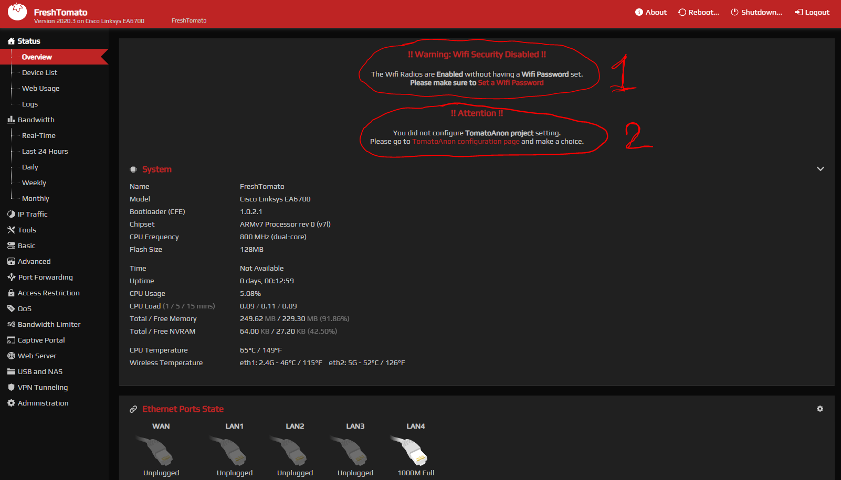Click the System section heading
The width and height of the screenshot is (841, 480).
(x=157, y=169)
